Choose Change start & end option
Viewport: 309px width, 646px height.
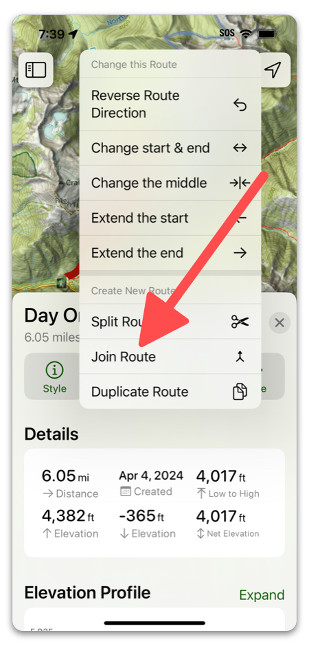tap(170, 148)
